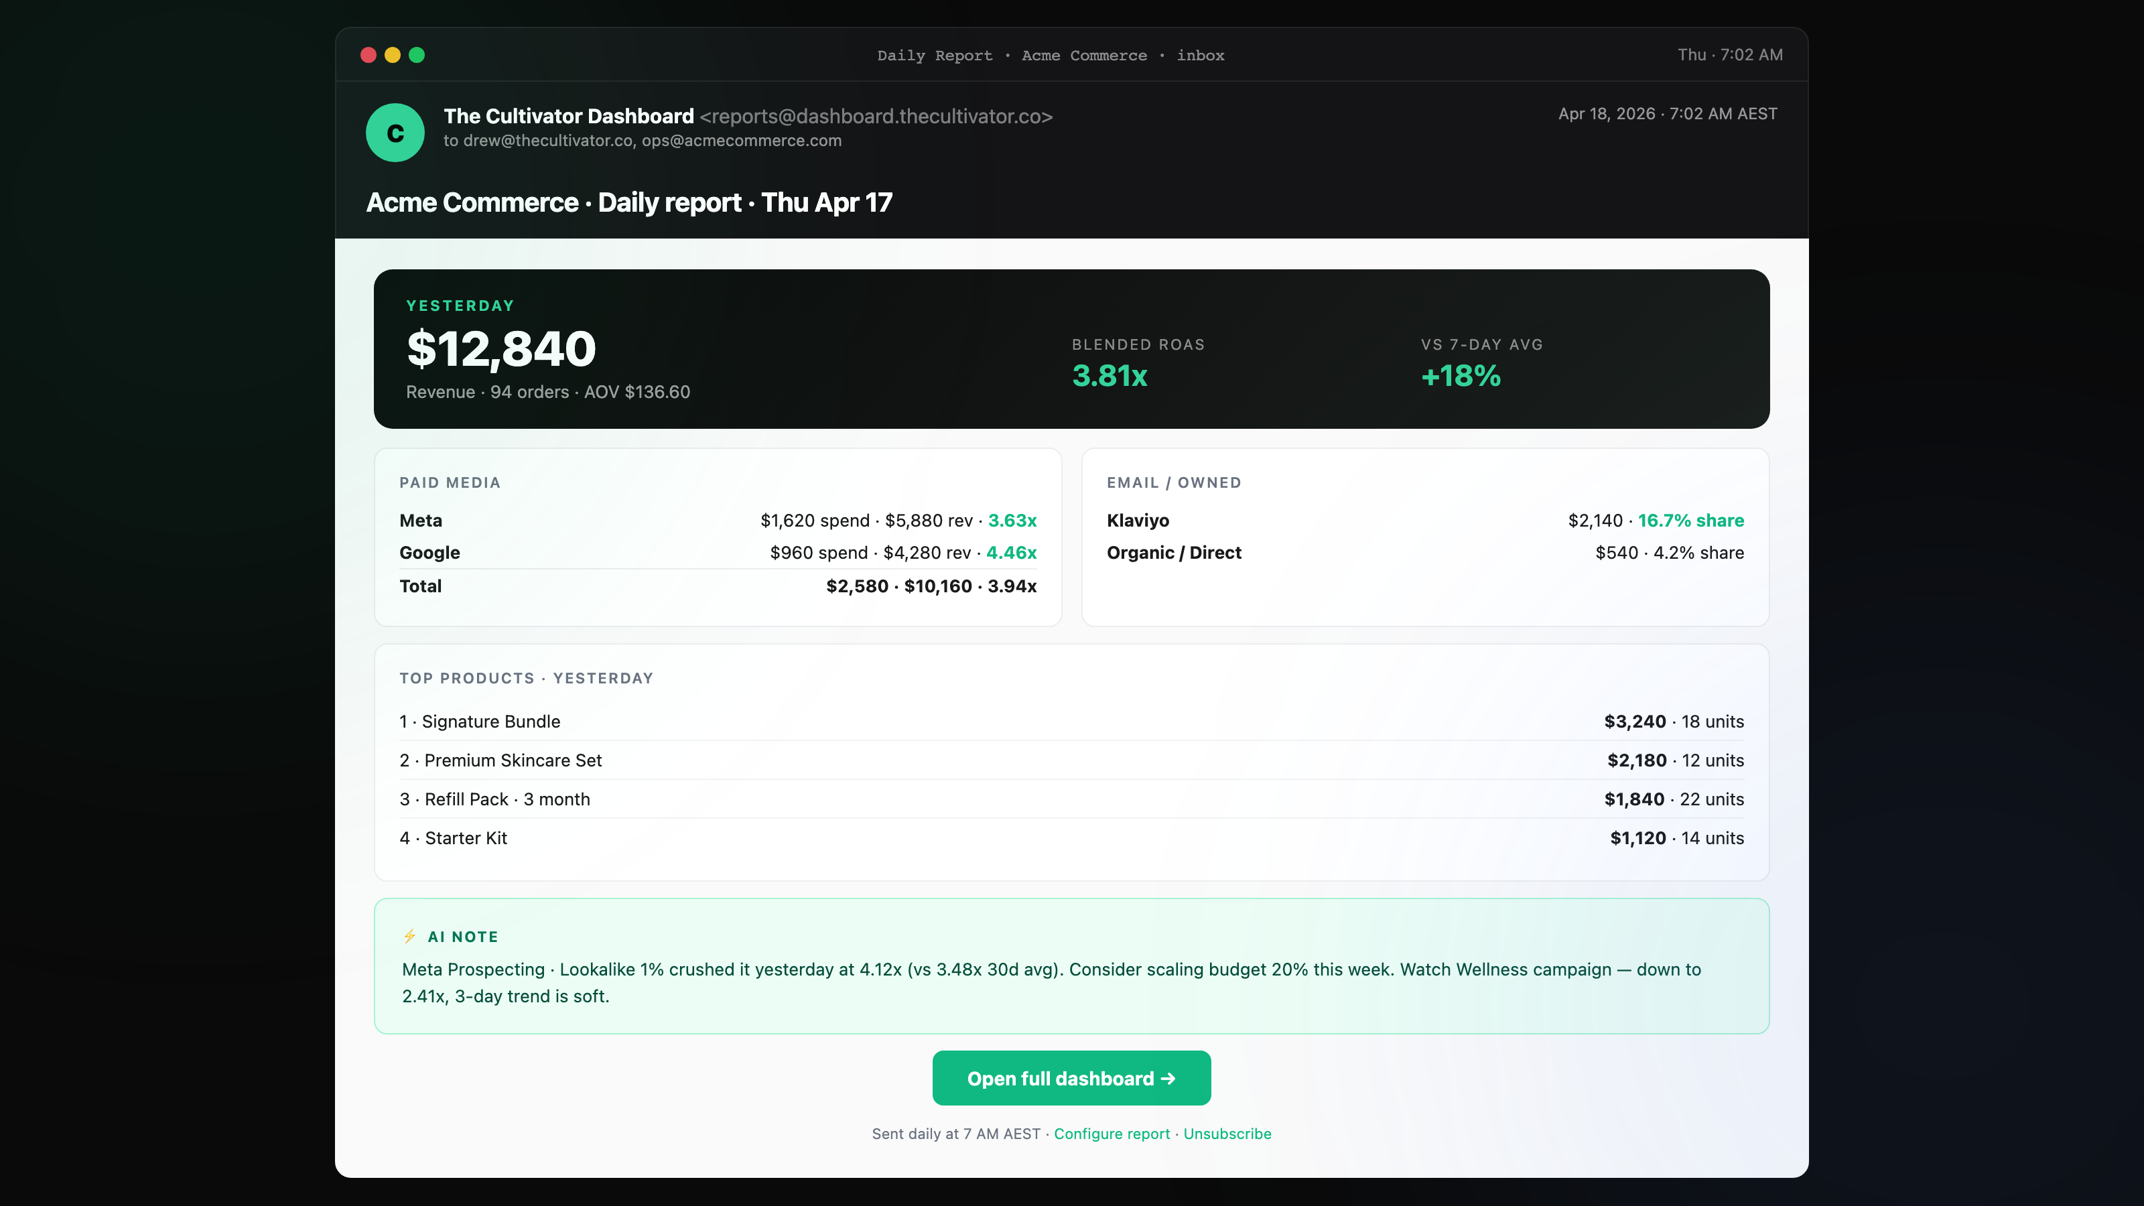Click the $2,580 · $10,160 · 3.94x totals

tap(931, 586)
